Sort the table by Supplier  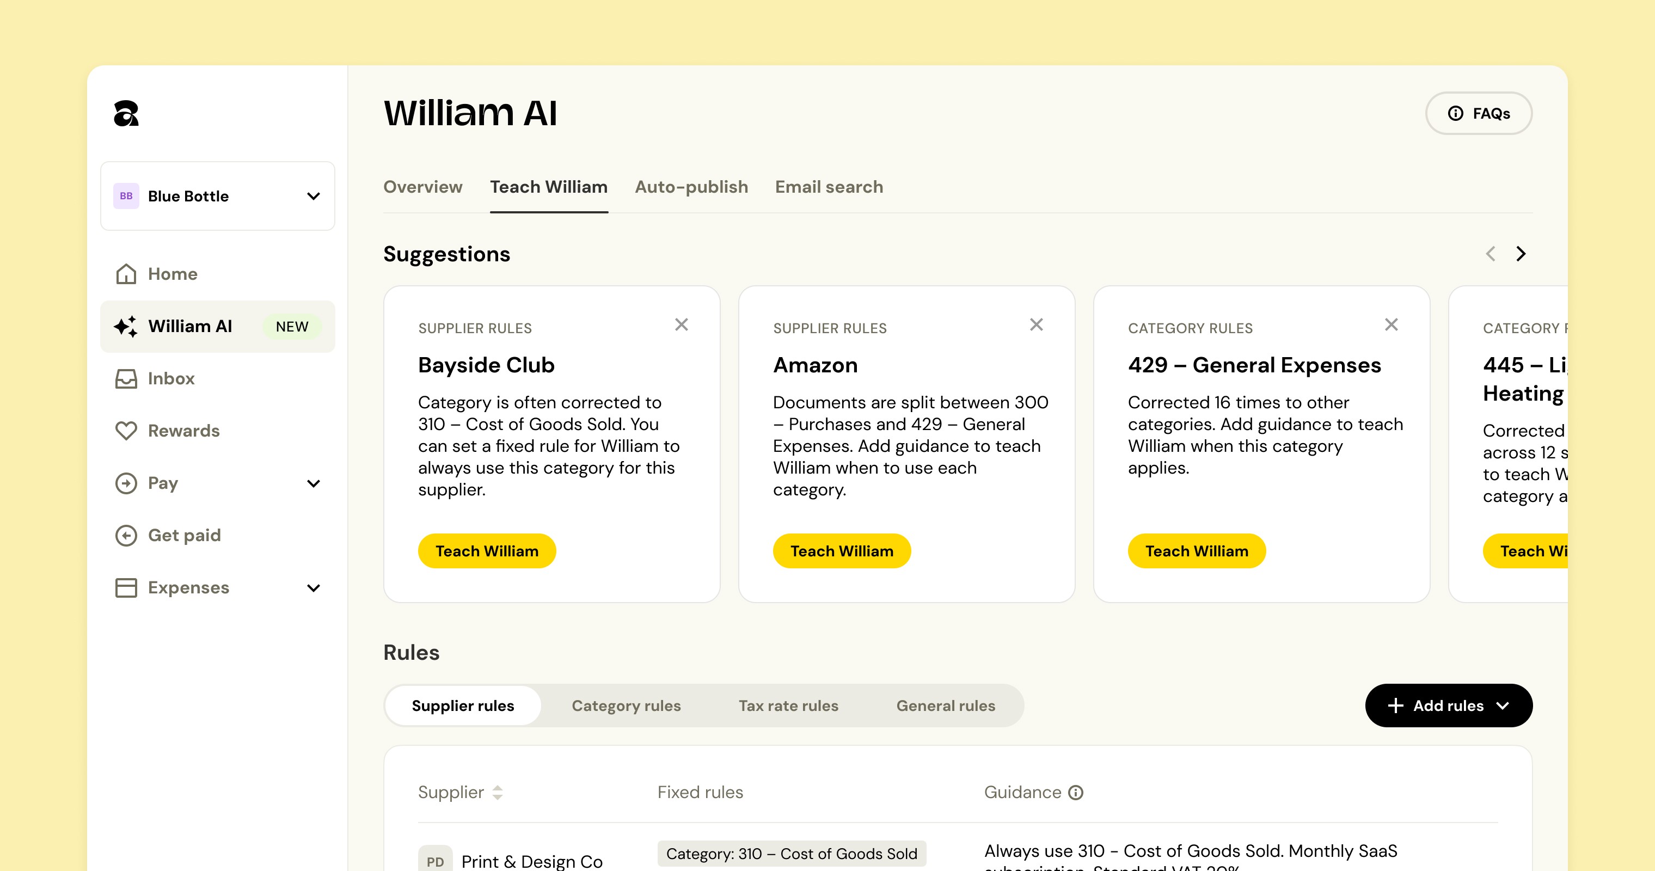[498, 793]
